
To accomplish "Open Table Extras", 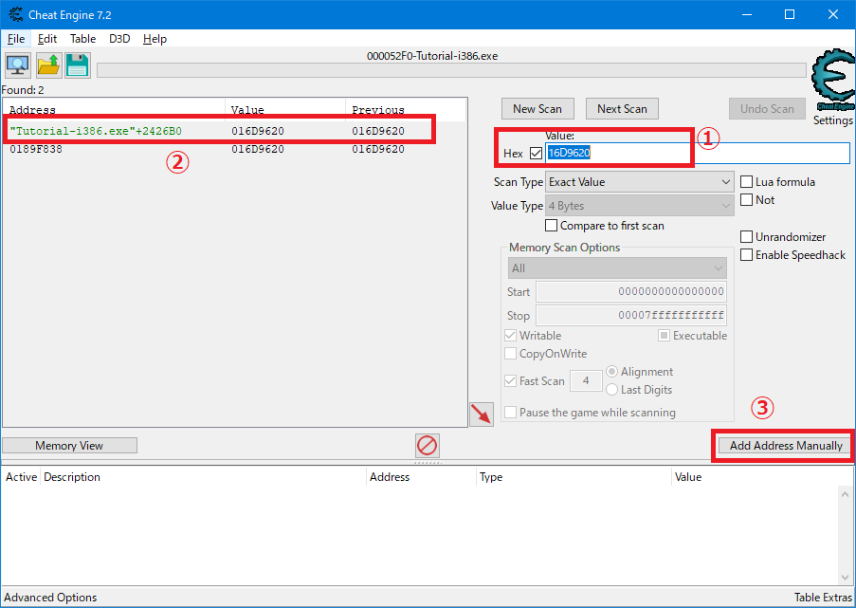I will coord(823,598).
